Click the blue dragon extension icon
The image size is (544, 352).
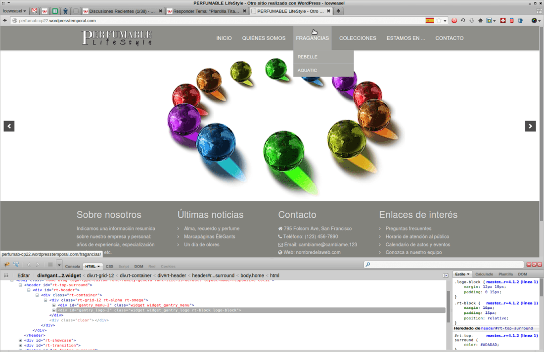(x=520, y=20)
